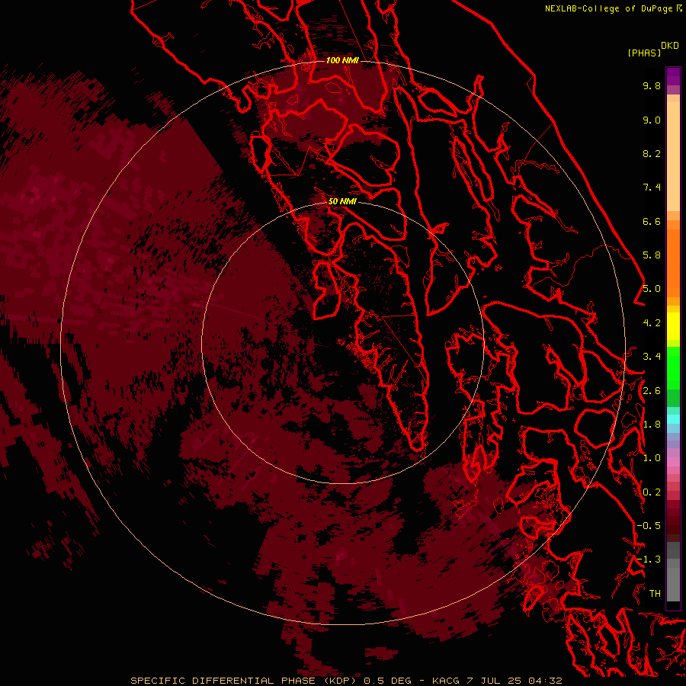Click the 5.8 value on the color scale

[x=652, y=255]
